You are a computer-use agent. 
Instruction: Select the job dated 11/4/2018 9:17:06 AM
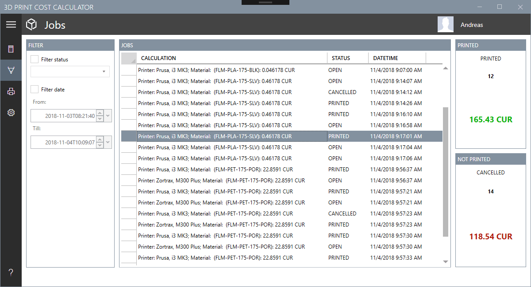(282, 159)
